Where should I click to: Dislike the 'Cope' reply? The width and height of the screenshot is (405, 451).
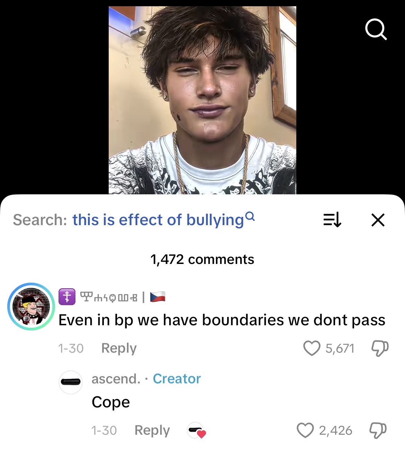378,431
